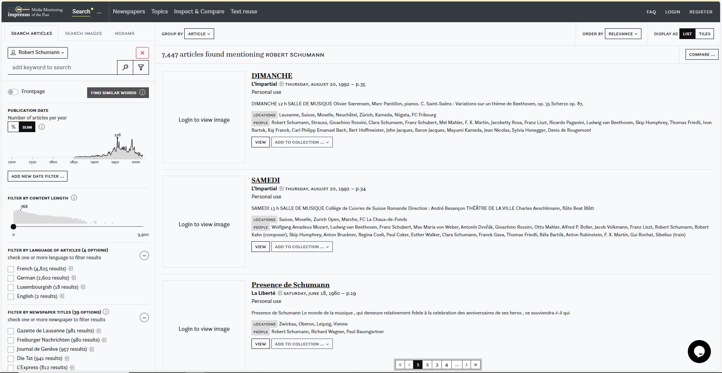Image resolution: width=722 pixels, height=373 pixels.
Task: Check the English language checkbox
Action: coord(11,297)
